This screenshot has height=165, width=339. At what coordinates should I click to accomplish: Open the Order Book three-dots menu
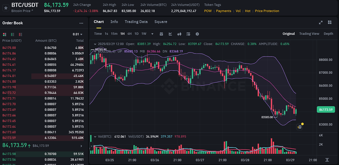tap(81, 23)
